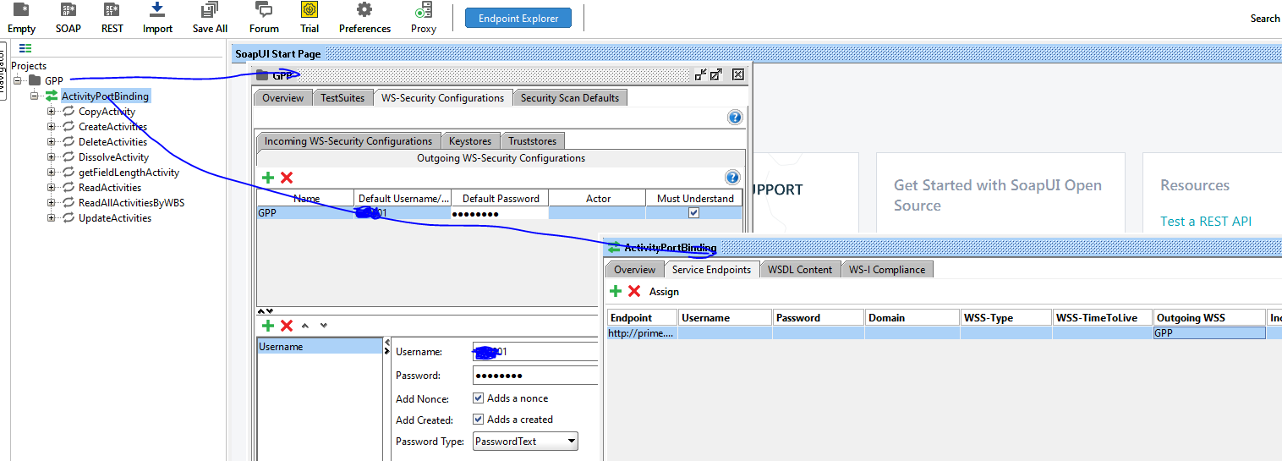Expand the ReadActivities operation node
The image size is (1282, 461).
tap(52, 187)
